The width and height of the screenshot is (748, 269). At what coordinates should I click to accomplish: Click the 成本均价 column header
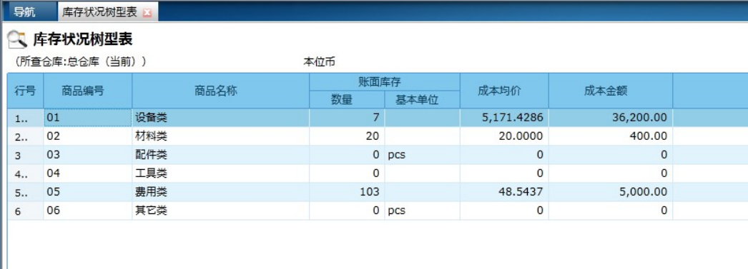(x=503, y=91)
